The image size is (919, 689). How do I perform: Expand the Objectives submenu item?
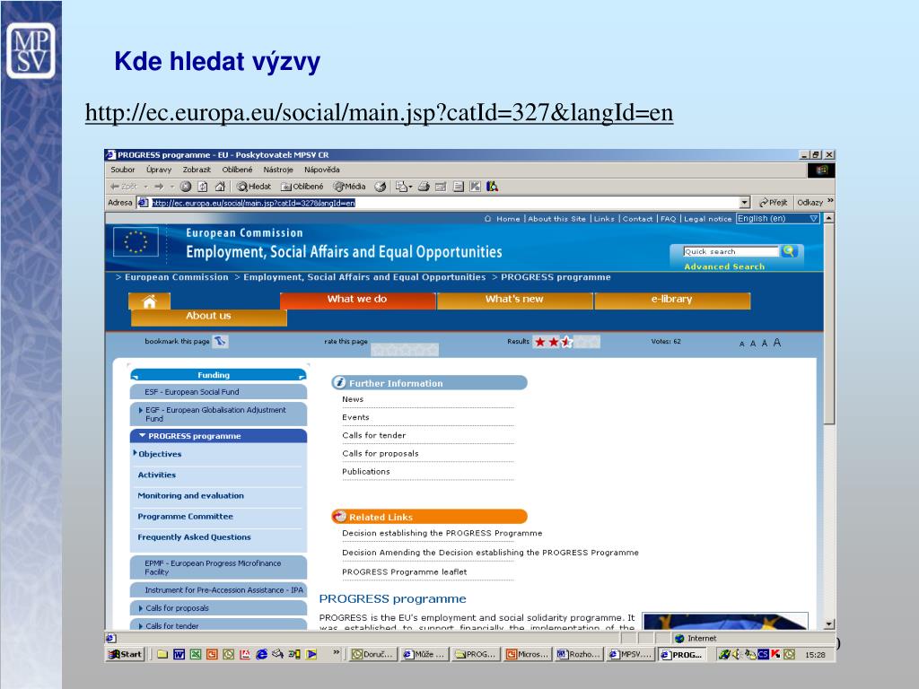point(160,454)
